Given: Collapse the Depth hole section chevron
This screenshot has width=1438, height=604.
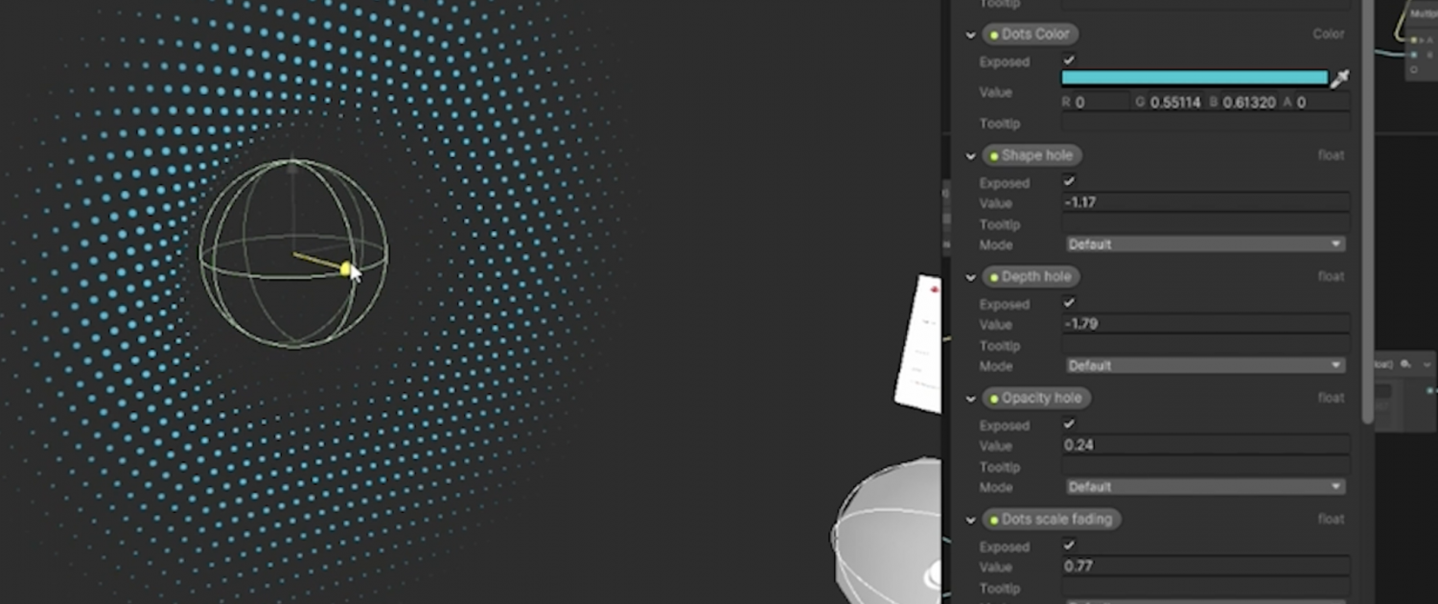Looking at the screenshot, I should tap(970, 278).
